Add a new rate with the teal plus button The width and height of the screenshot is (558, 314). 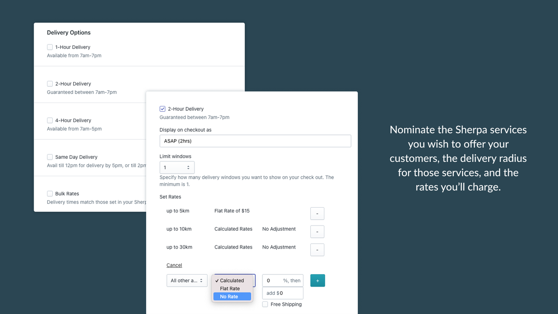tap(317, 280)
